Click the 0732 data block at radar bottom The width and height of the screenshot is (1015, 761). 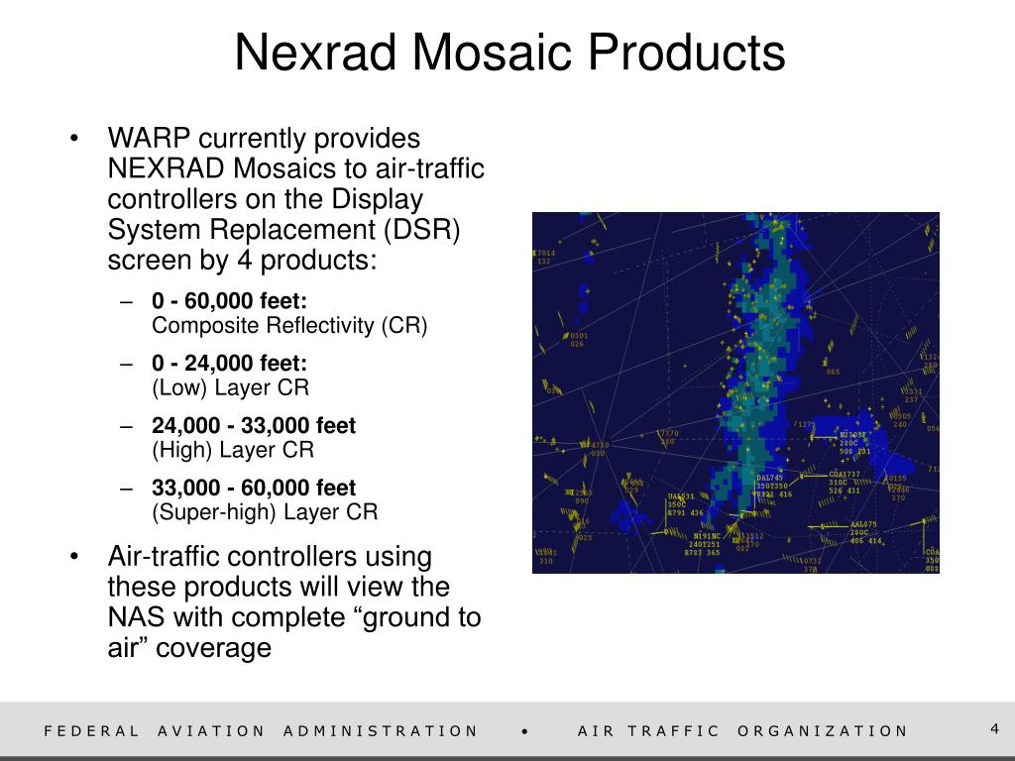pyautogui.click(x=811, y=565)
